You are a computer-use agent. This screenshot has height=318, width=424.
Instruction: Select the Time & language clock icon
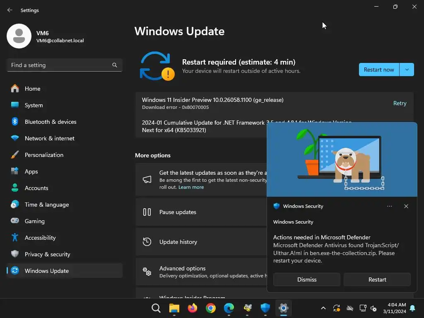tap(15, 205)
